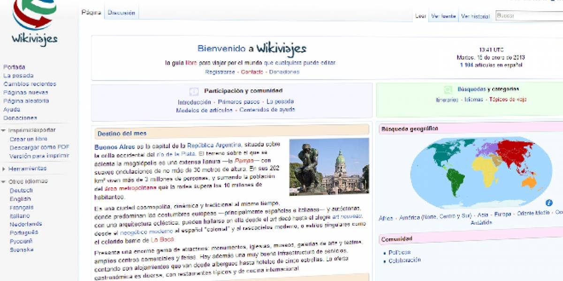Open Idiomas category link
This screenshot has height=281, width=563.
(x=474, y=99)
